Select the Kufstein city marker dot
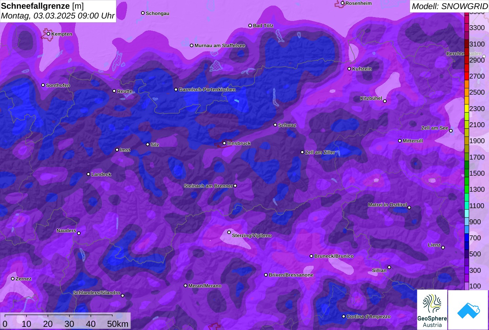Image resolution: width=489 pixels, height=330 pixels. (x=349, y=69)
